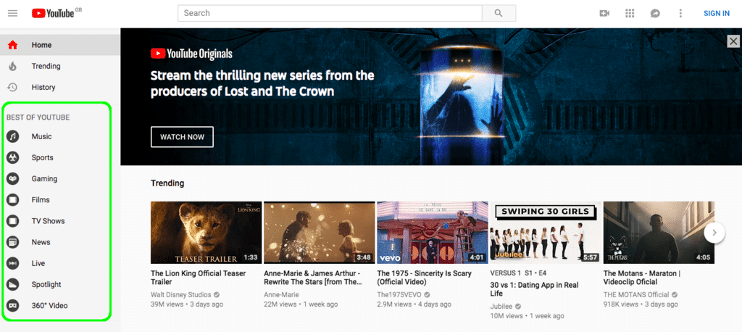The image size is (742, 332).
Task: Click the Gaming controller icon
Action: (x=13, y=179)
